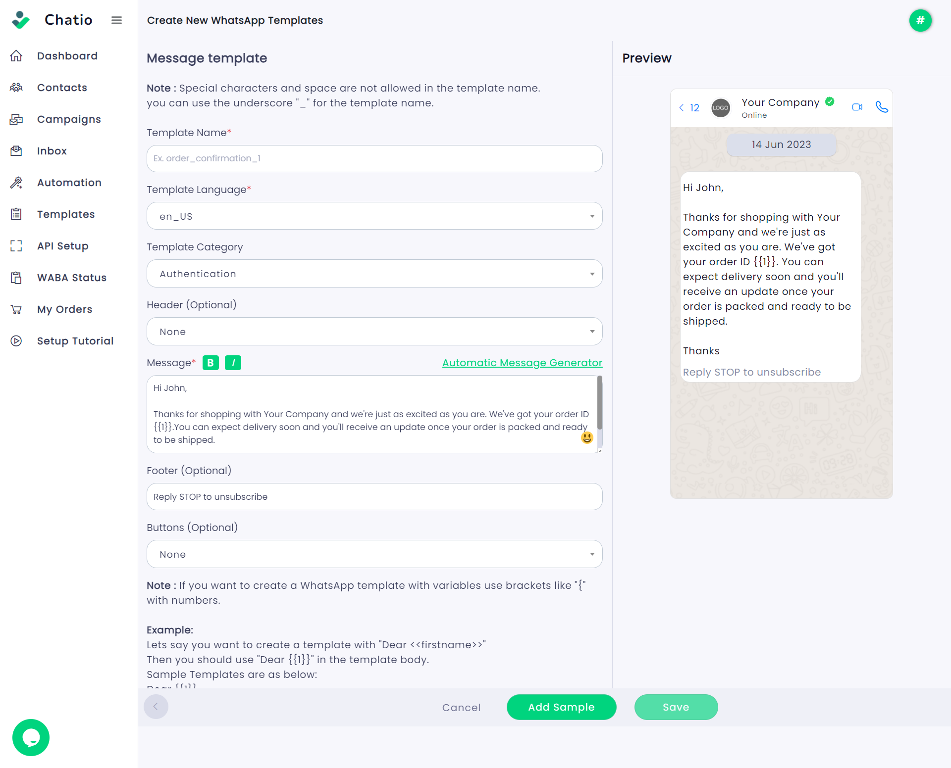
Task: Toggle bold formatting for message
Action: point(211,363)
